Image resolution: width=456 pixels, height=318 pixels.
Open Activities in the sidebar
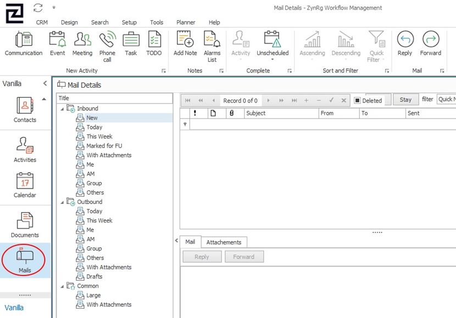pyautogui.click(x=25, y=150)
